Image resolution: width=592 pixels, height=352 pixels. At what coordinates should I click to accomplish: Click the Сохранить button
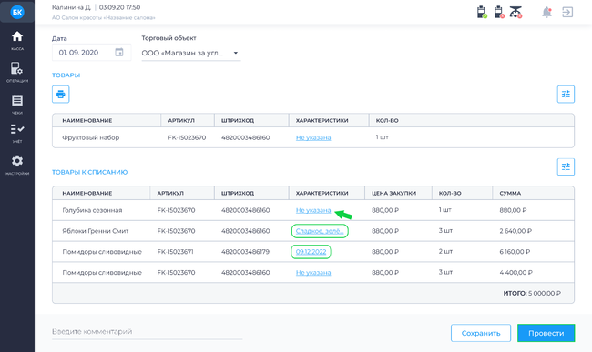tap(481, 333)
